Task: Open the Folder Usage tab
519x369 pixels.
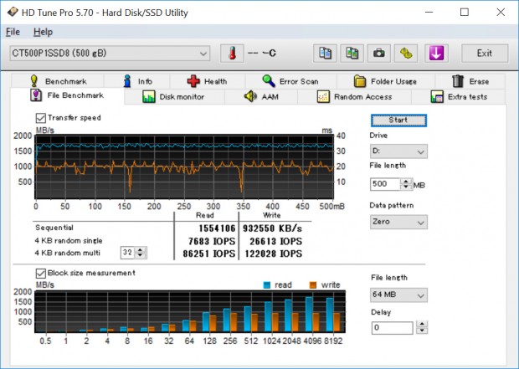Action: coord(386,81)
